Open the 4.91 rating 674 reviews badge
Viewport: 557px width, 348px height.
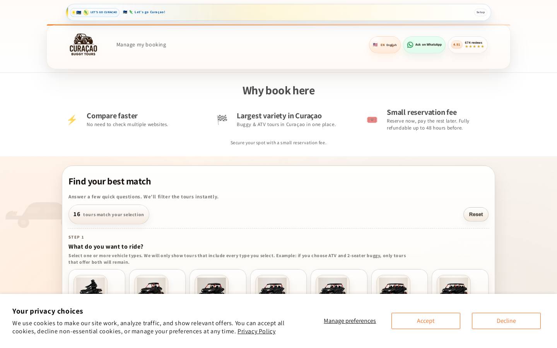point(468,45)
